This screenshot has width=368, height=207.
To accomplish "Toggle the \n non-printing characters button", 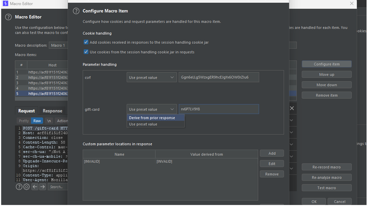I will tap(49, 121).
